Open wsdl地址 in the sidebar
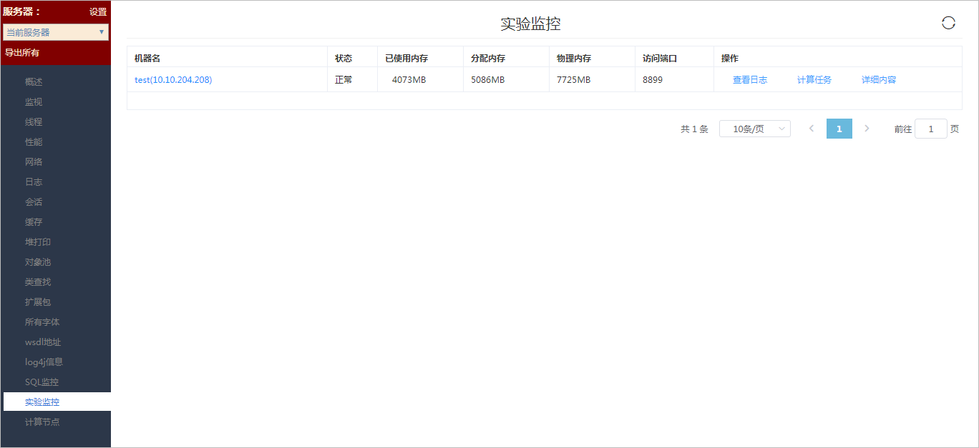 click(43, 342)
